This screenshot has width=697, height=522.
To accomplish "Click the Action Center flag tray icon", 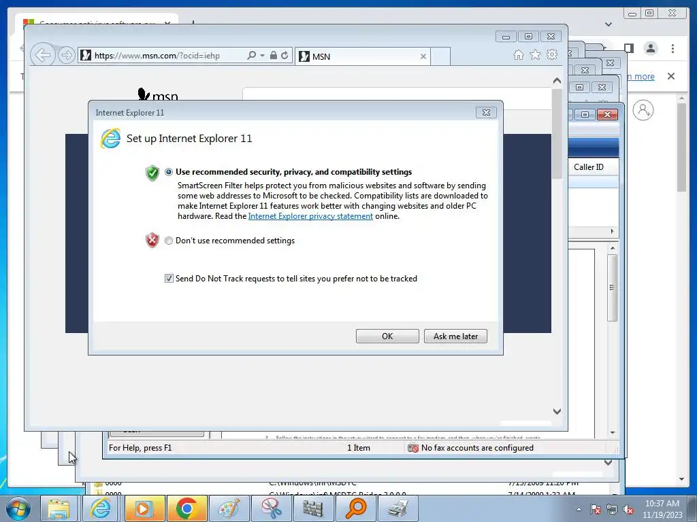I will tap(595, 509).
